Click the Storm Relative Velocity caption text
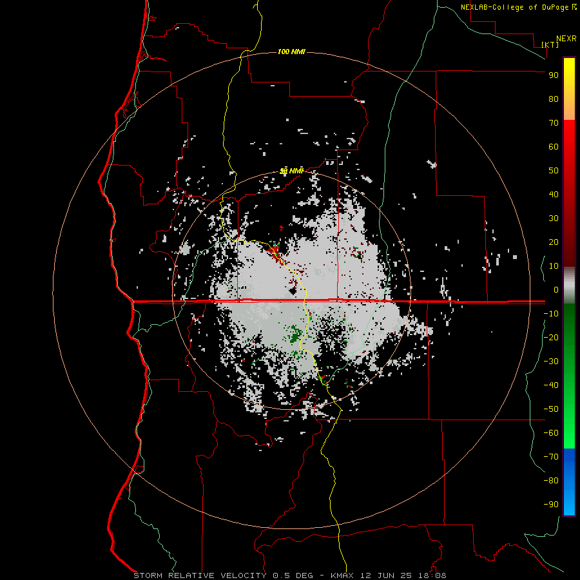580x580 pixels. point(289,575)
